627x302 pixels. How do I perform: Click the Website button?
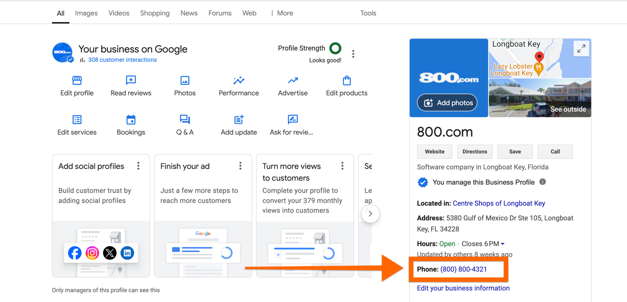[434, 152]
